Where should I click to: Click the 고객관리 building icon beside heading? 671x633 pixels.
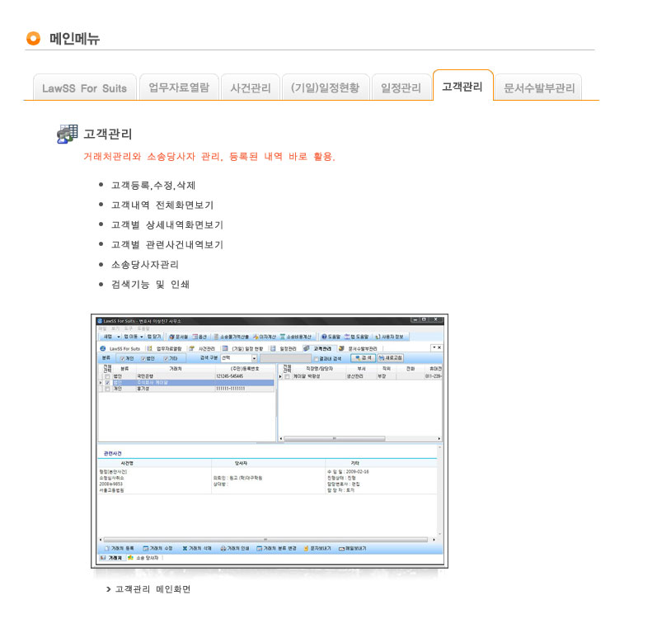[68, 134]
